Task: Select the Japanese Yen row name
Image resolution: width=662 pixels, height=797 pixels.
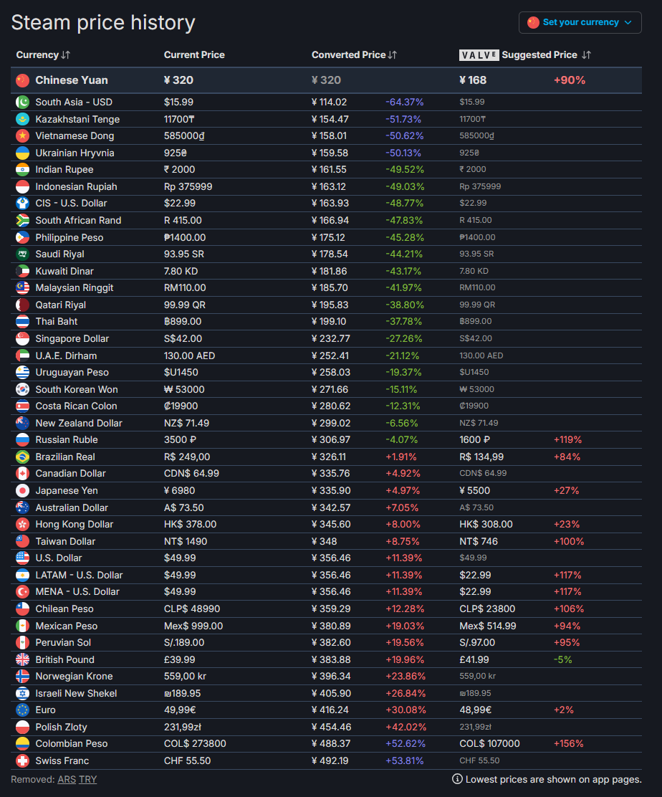Action: [x=67, y=490]
